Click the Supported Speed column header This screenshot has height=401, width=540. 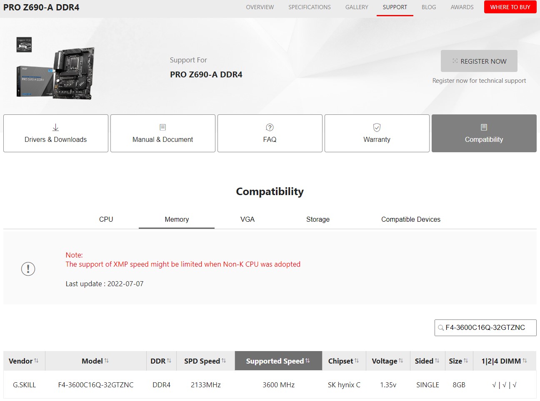click(278, 361)
